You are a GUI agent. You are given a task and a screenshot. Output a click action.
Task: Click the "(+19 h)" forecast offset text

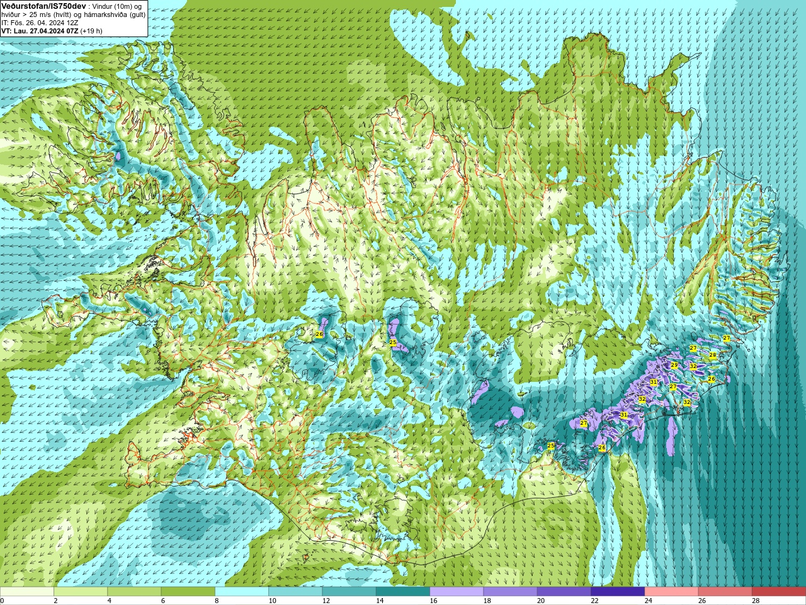(x=91, y=31)
